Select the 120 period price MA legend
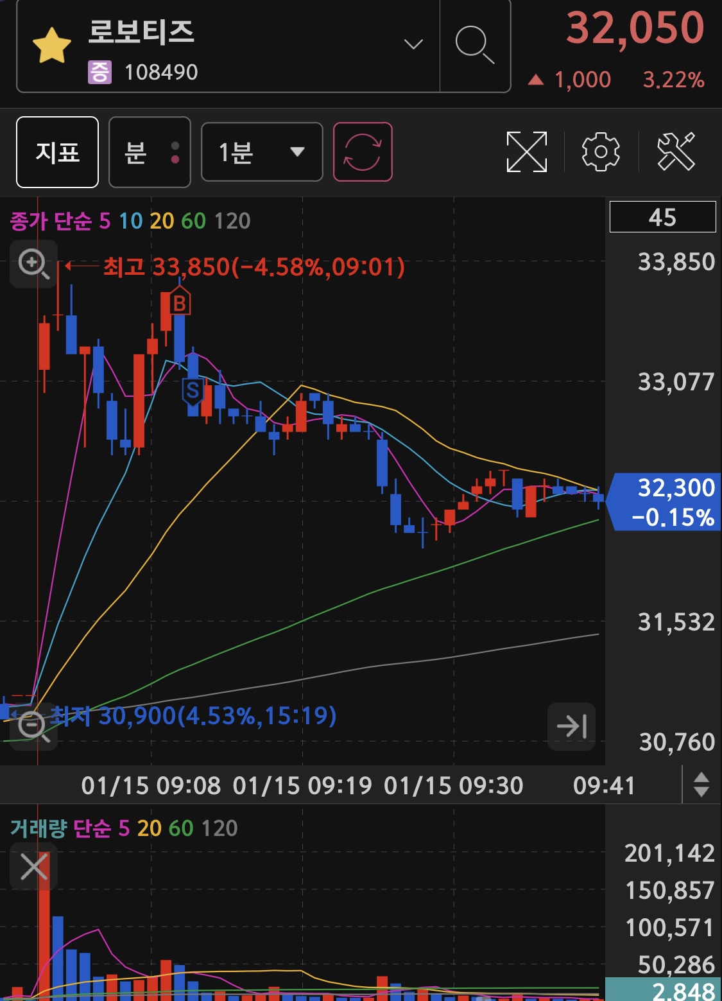 point(232,221)
